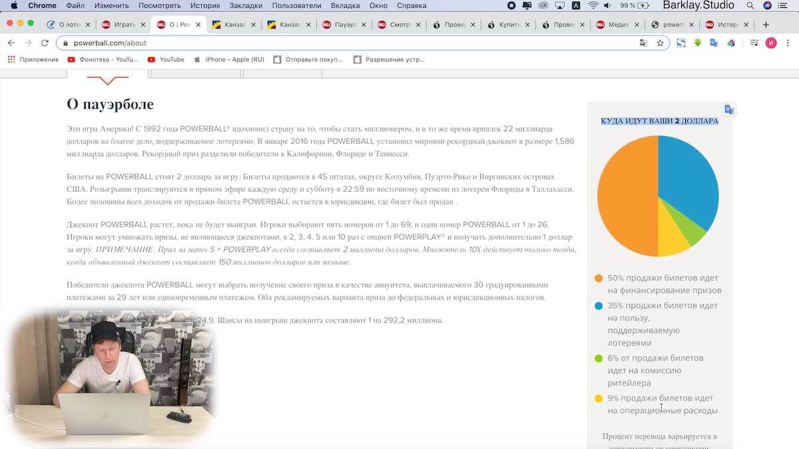Open the AirPlay display menu icon
The height and width of the screenshot is (449, 799).
pyautogui.click(x=559, y=5)
